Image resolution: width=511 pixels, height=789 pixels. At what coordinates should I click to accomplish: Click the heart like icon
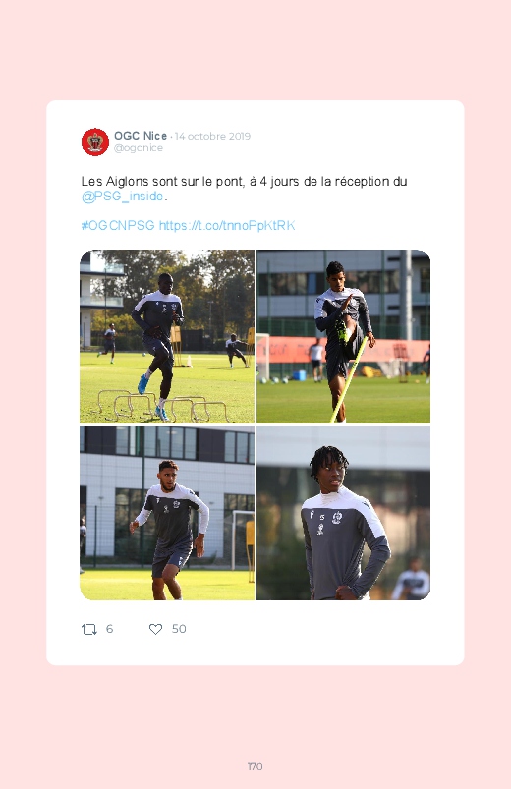click(x=155, y=629)
